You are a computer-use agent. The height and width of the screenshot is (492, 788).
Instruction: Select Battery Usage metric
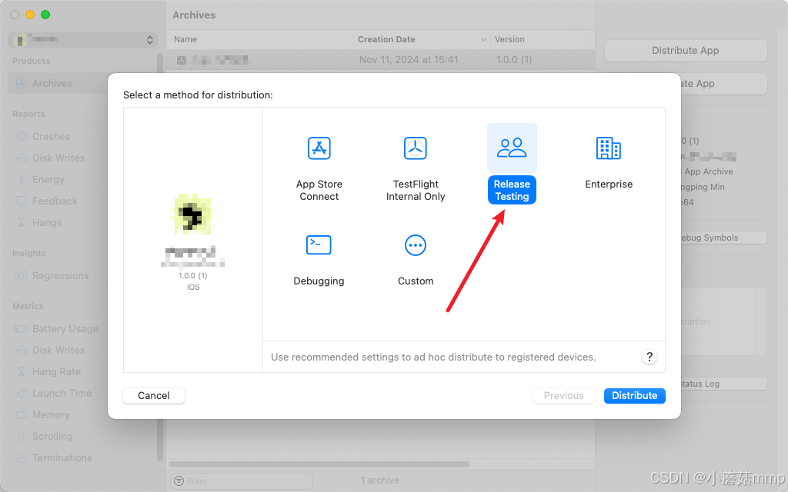tap(65, 329)
